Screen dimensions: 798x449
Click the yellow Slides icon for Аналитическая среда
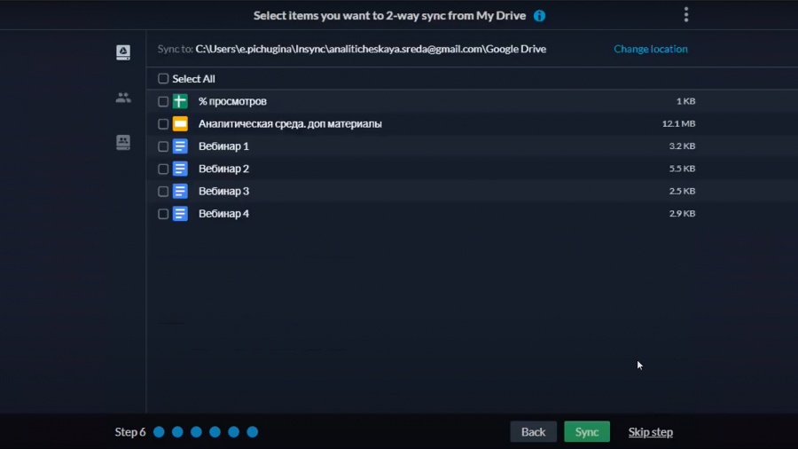click(x=180, y=123)
